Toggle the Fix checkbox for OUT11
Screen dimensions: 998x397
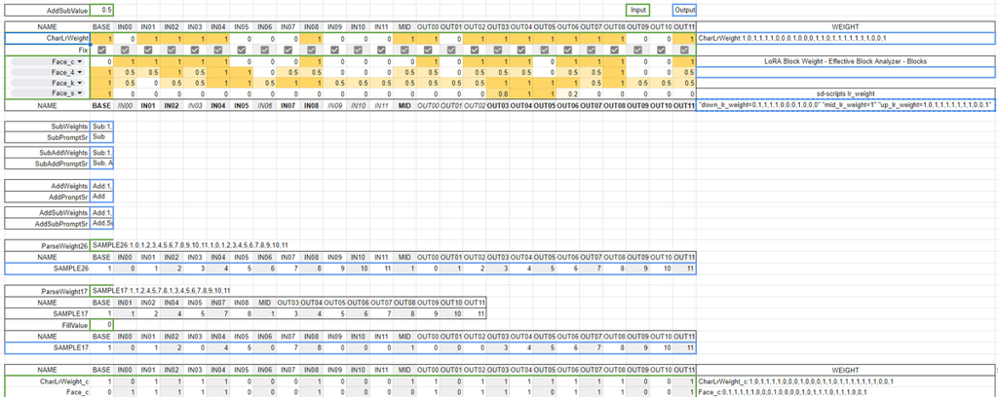point(683,49)
